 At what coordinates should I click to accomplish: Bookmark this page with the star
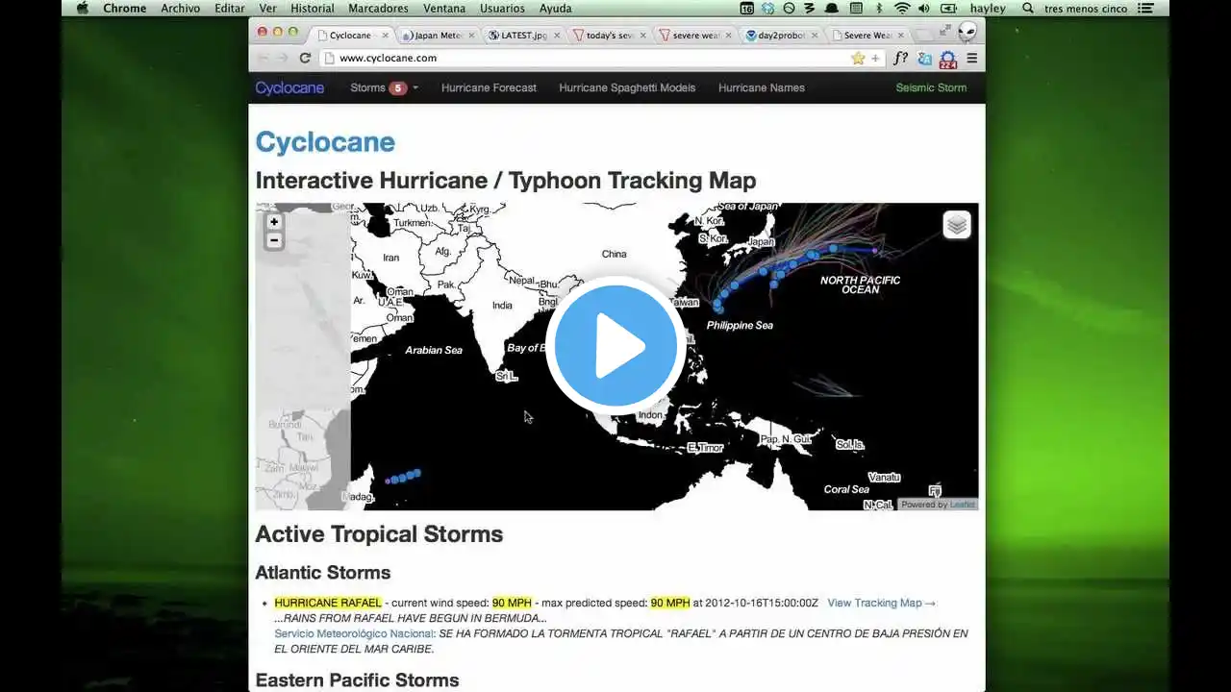point(858,58)
